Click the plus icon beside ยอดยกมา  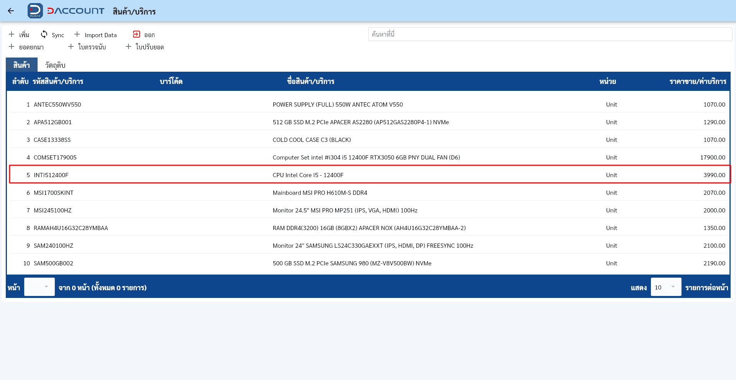pyautogui.click(x=12, y=47)
